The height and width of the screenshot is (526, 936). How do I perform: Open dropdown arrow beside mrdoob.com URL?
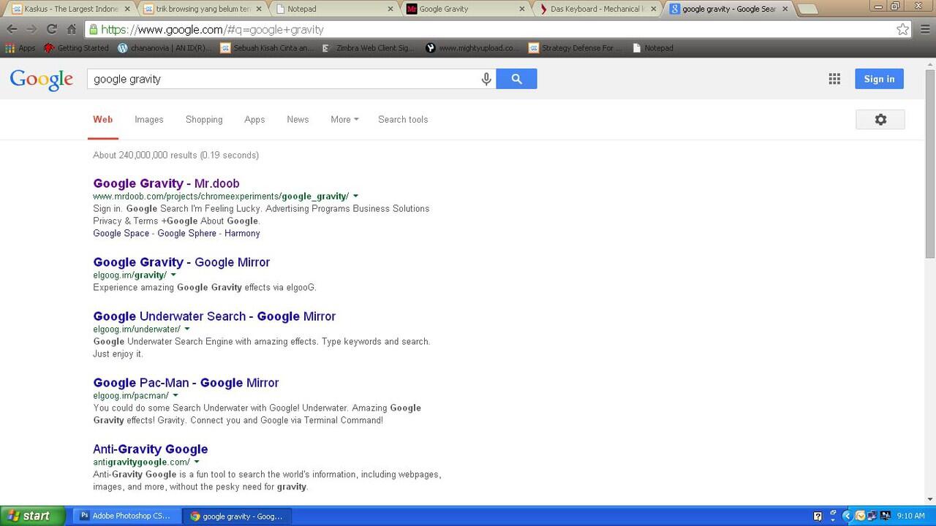click(356, 196)
